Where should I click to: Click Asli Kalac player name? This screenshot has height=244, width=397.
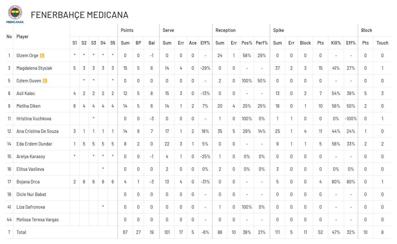(x=26, y=93)
